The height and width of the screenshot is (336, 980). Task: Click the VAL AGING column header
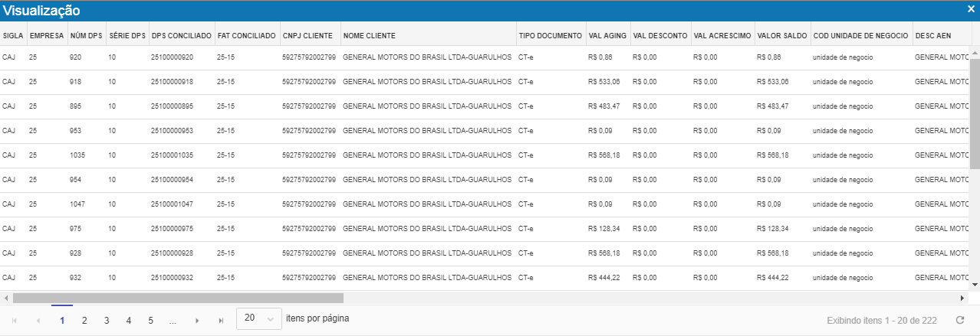tap(607, 36)
